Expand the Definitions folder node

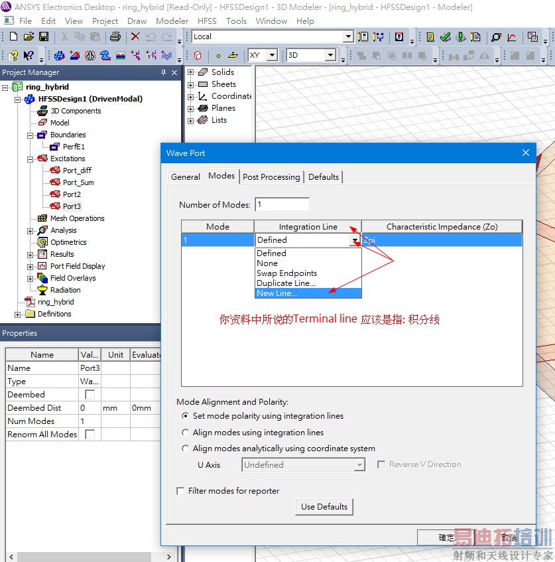17,315
